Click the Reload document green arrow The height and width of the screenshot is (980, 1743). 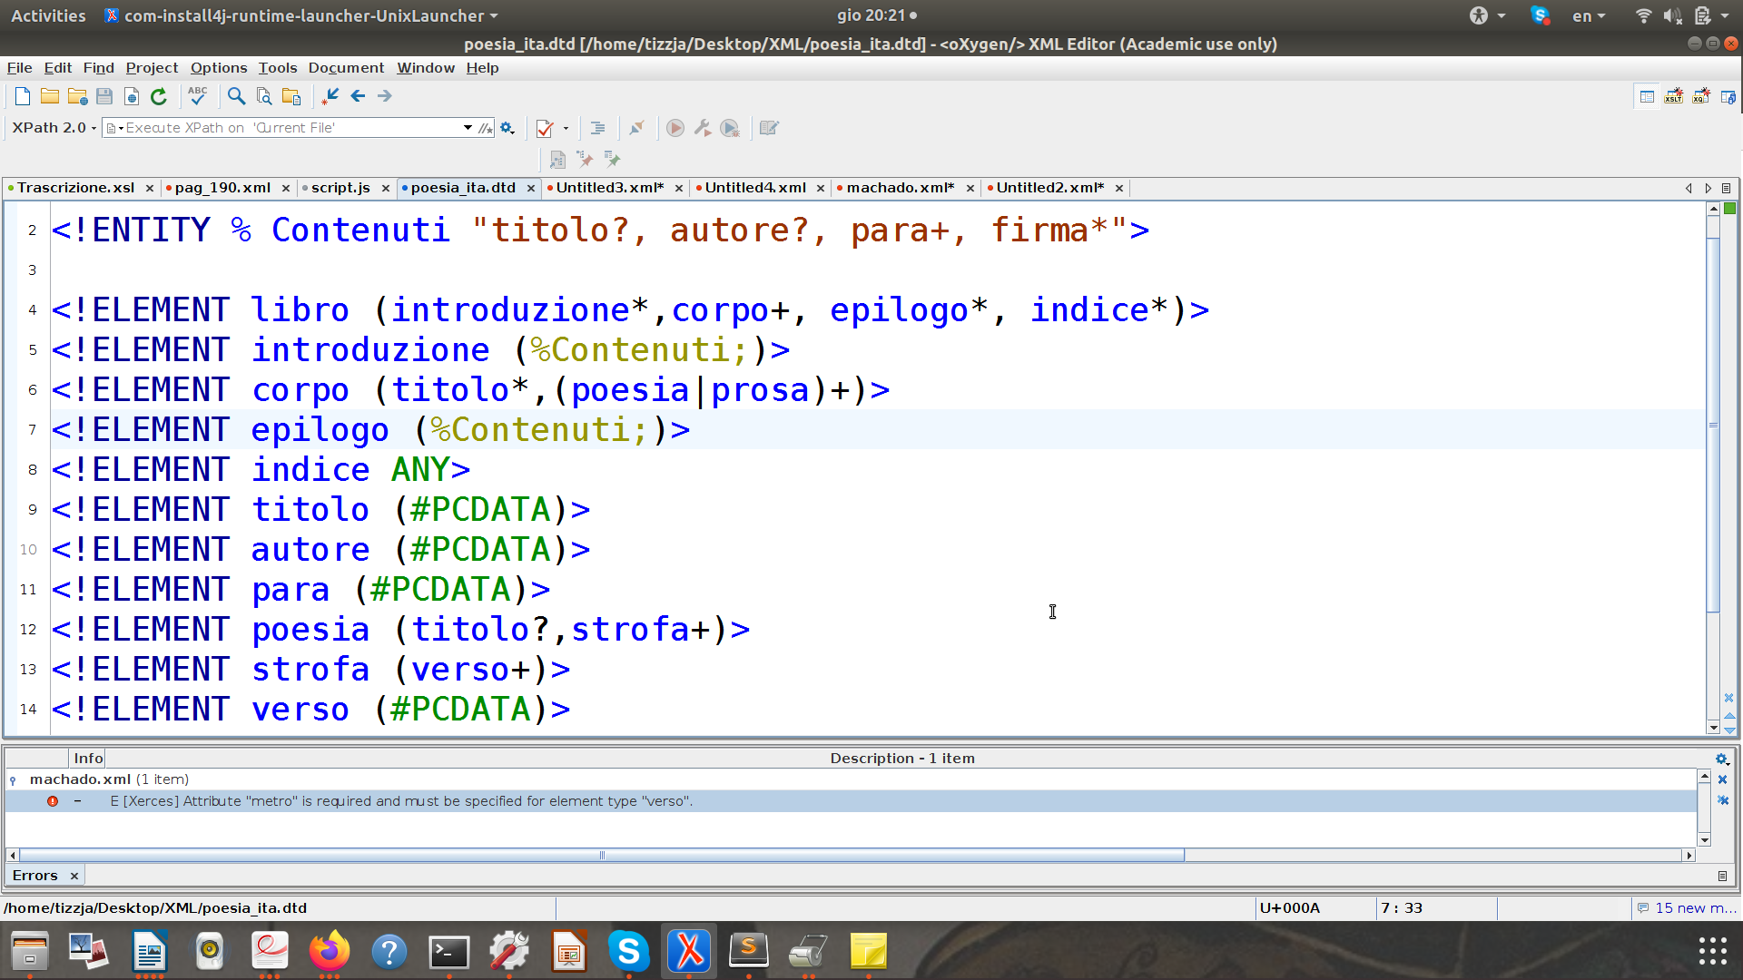[159, 96]
